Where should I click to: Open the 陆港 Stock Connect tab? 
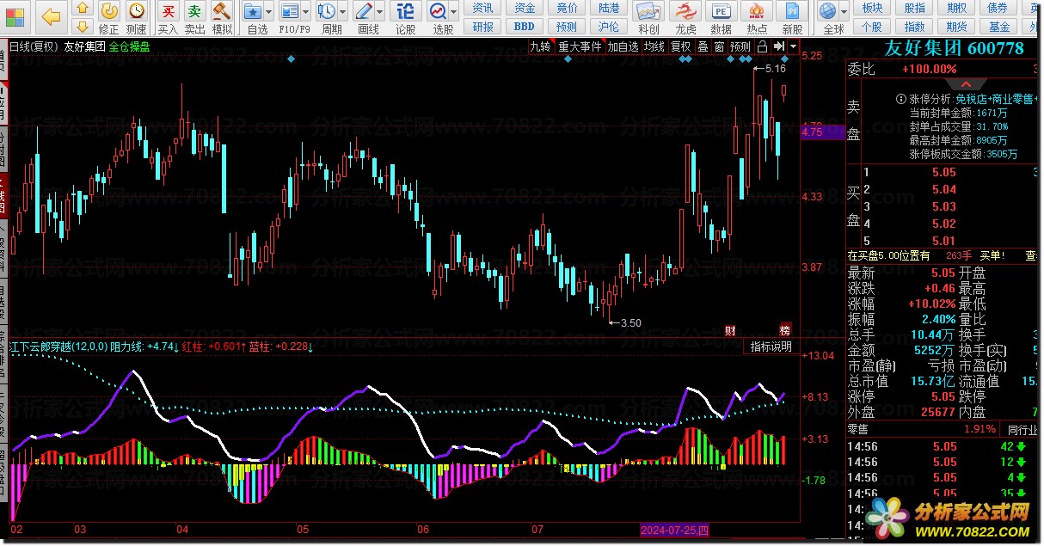click(609, 8)
